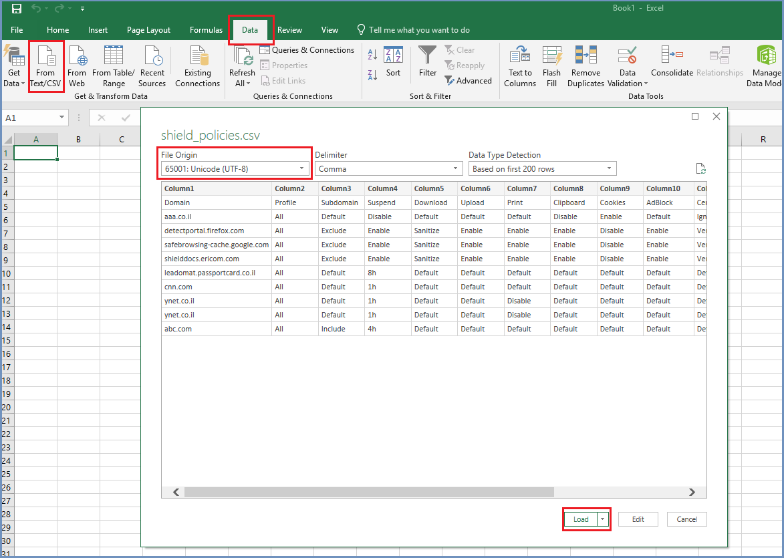Click the Cancel button
Image resolution: width=784 pixels, height=558 pixels.
[687, 519]
